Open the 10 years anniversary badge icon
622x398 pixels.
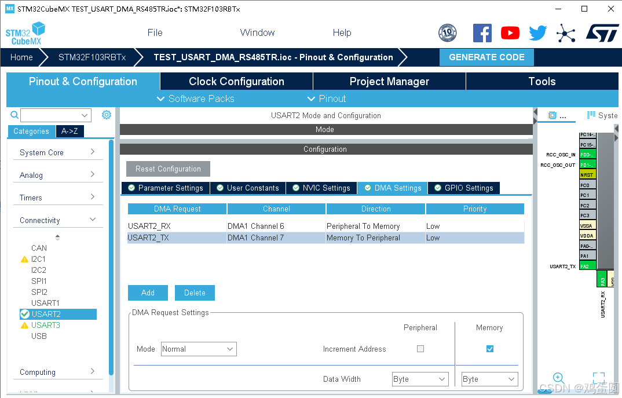pos(448,32)
